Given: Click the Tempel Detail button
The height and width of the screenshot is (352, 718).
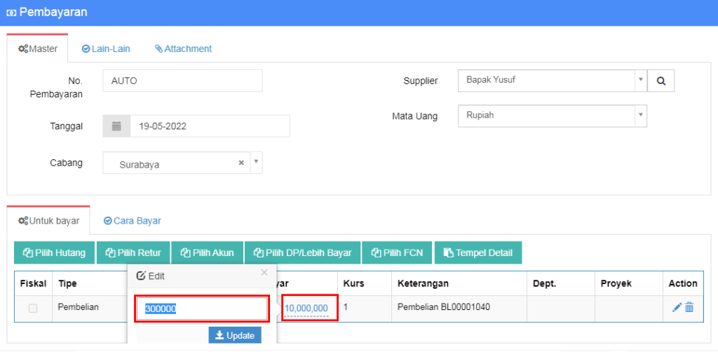Looking at the screenshot, I should pos(478,253).
